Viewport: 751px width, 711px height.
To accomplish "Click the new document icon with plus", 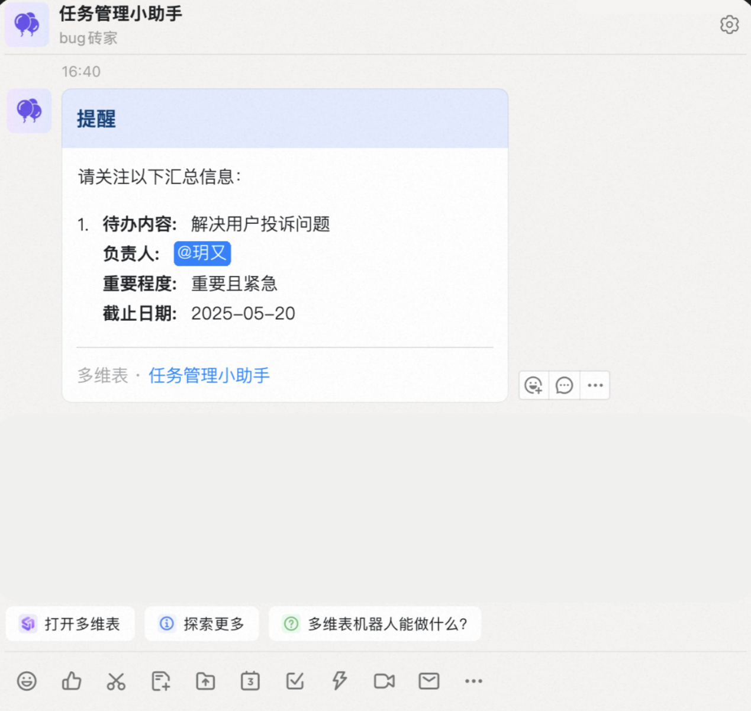I will 160,681.
